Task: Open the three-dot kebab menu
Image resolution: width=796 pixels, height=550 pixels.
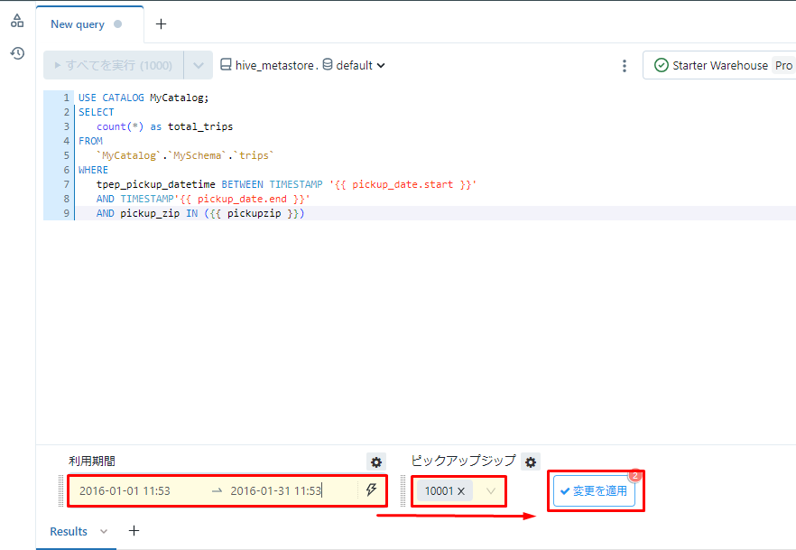Action: pos(625,66)
